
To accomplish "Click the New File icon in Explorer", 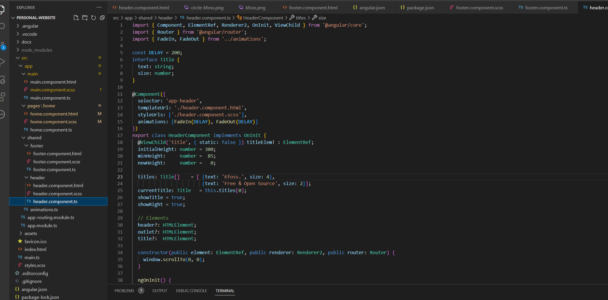I will pos(76,18).
